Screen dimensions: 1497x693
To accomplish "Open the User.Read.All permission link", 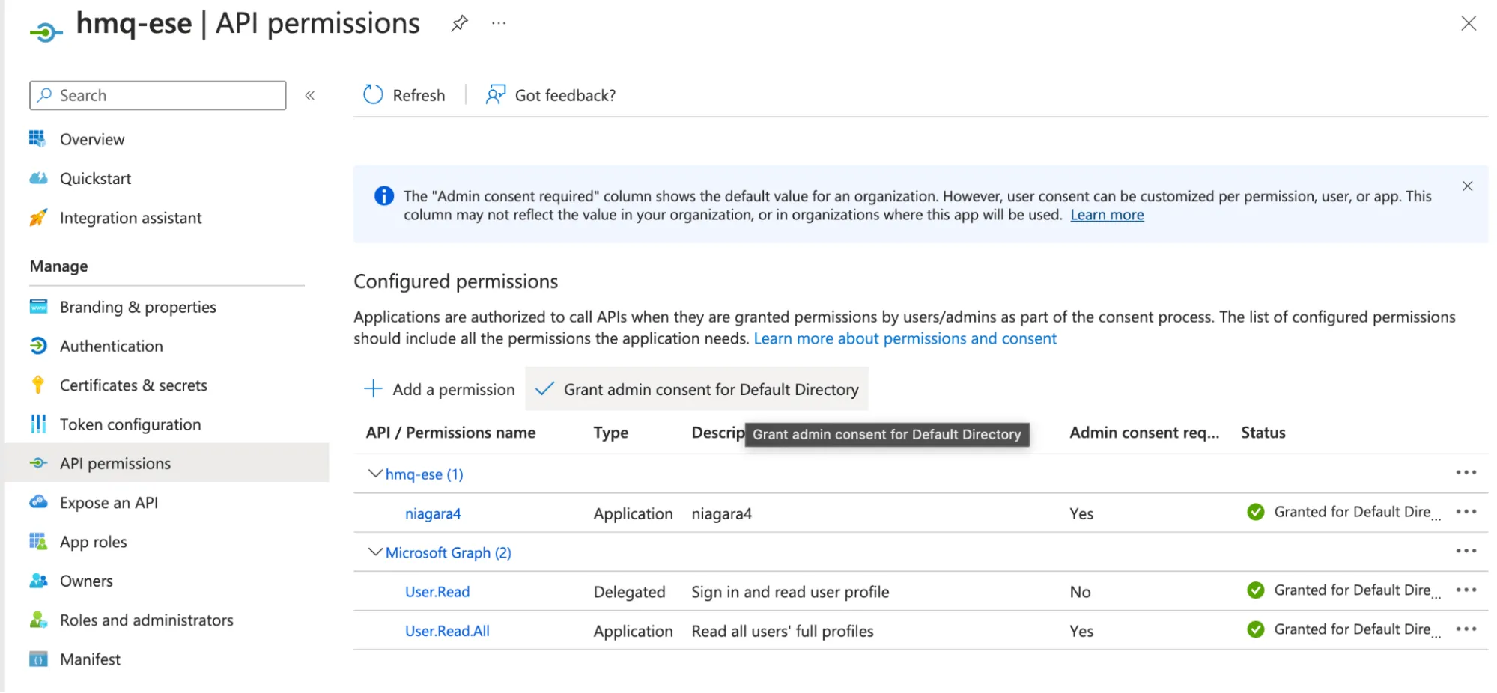I will 447,631.
